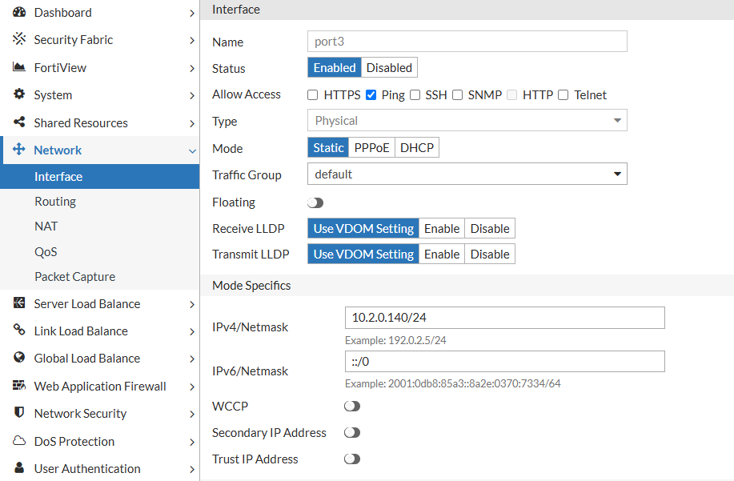
Task: Uncheck the Ping access checkbox
Action: pyautogui.click(x=371, y=94)
